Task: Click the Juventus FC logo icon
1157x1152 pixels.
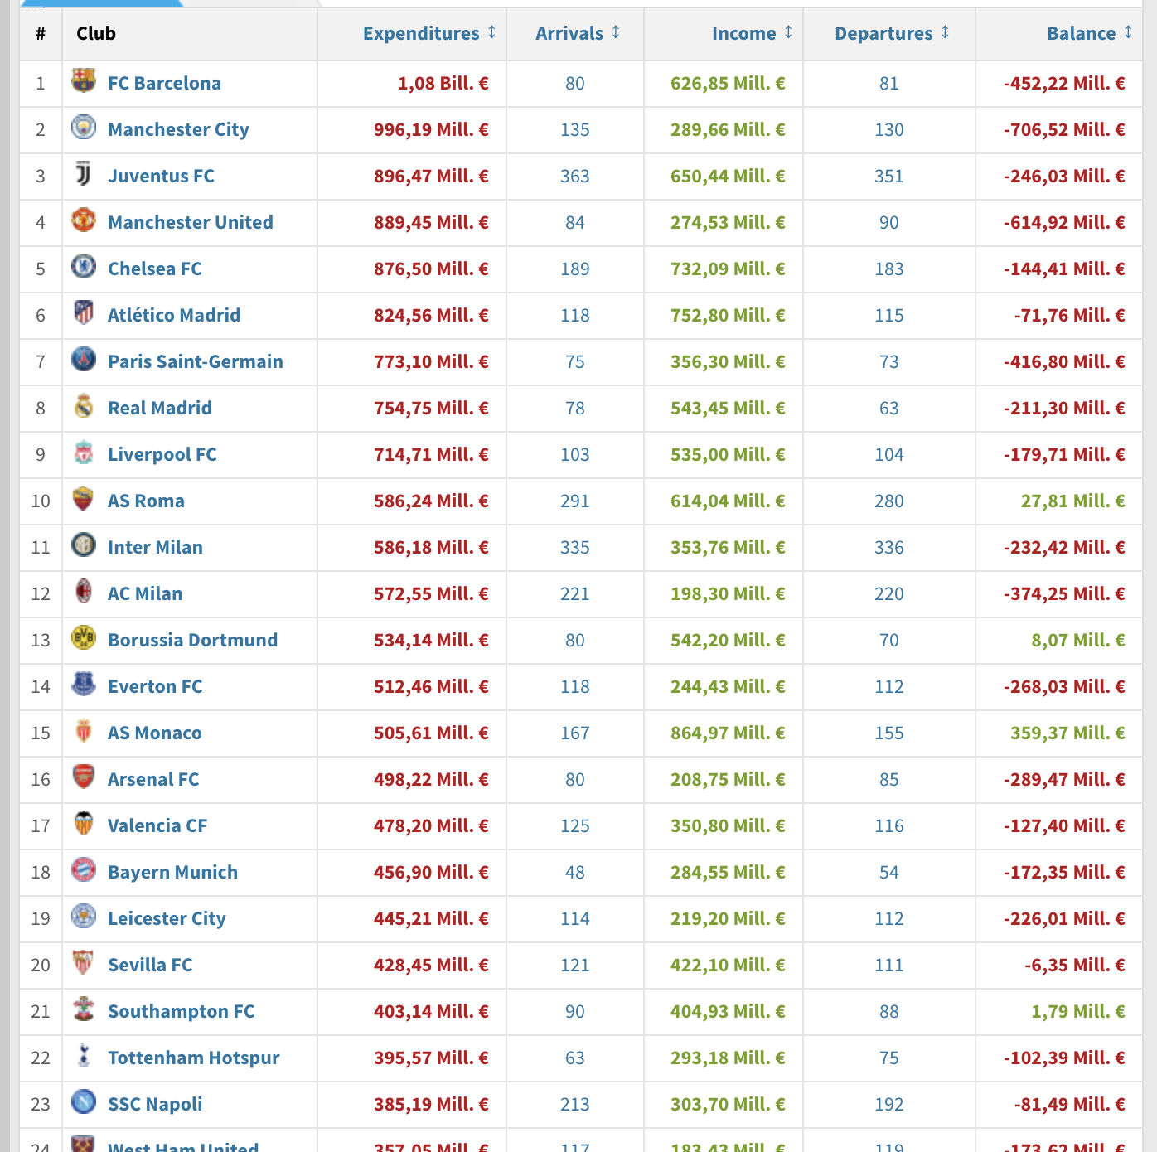Action: pos(84,173)
